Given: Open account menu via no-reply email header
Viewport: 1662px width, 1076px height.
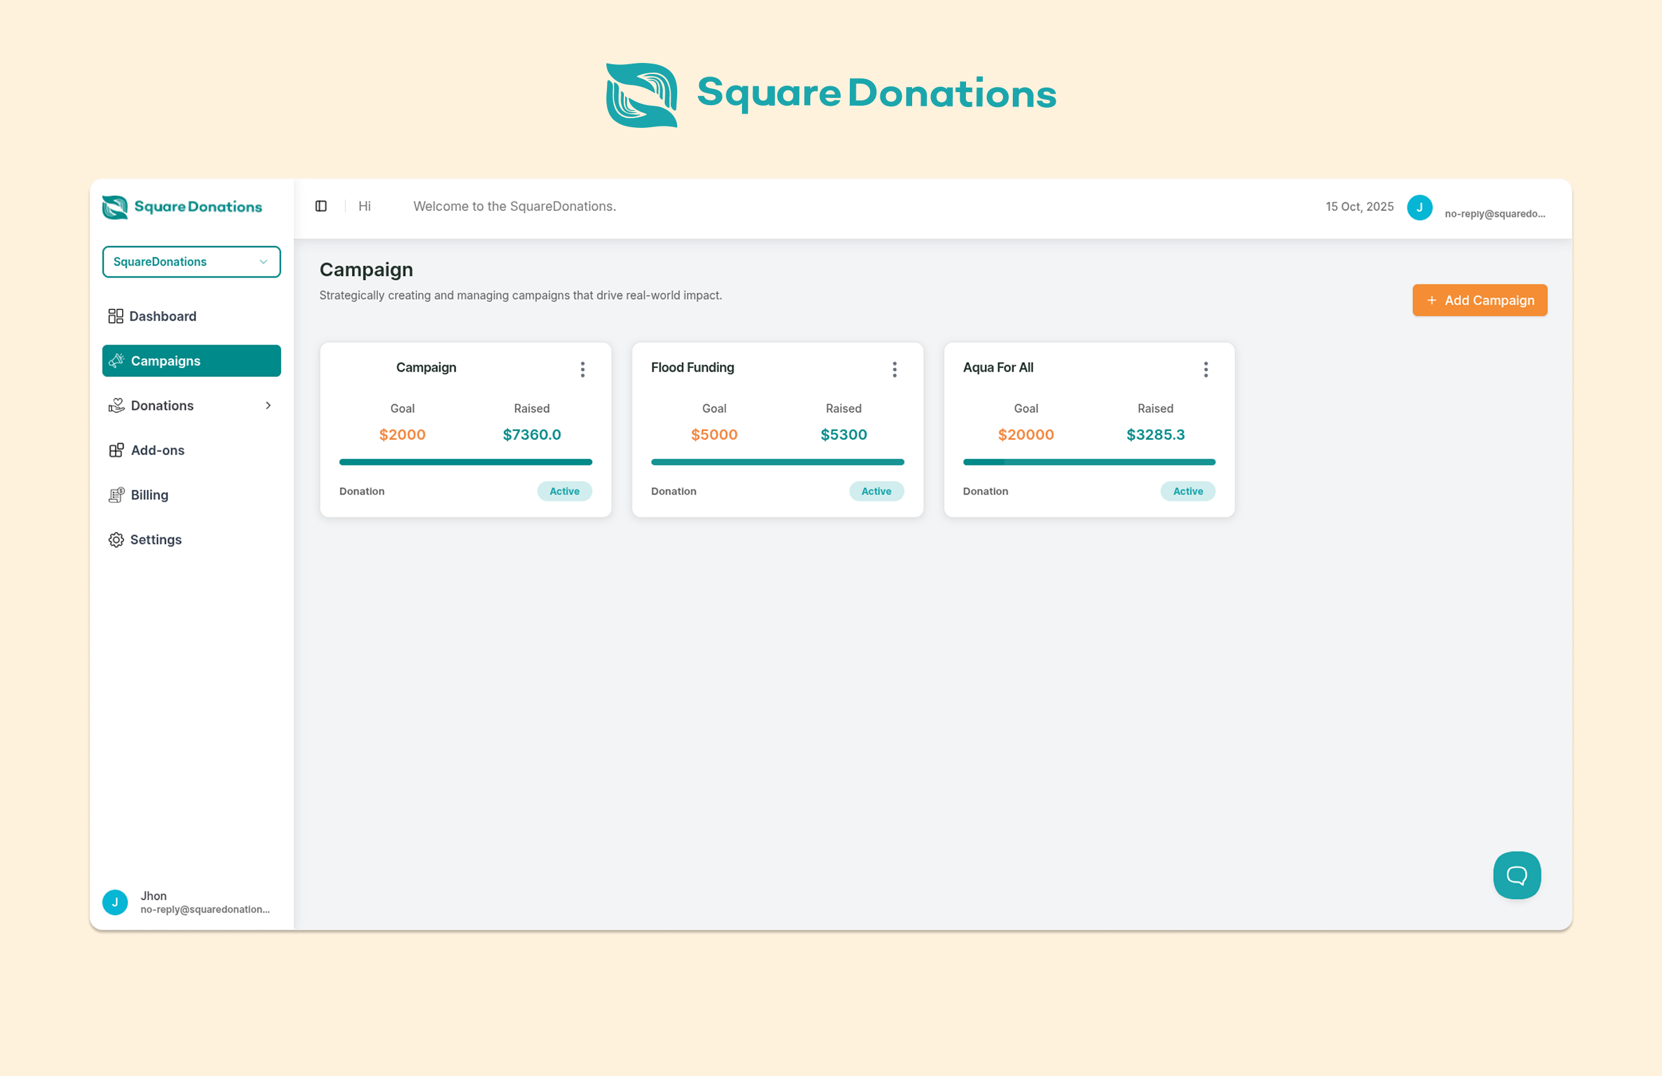Looking at the screenshot, I should pos(1495,214).
